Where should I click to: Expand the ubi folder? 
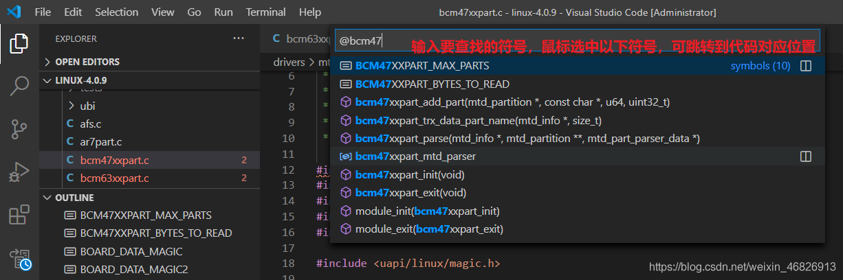(x=149, y=106)
